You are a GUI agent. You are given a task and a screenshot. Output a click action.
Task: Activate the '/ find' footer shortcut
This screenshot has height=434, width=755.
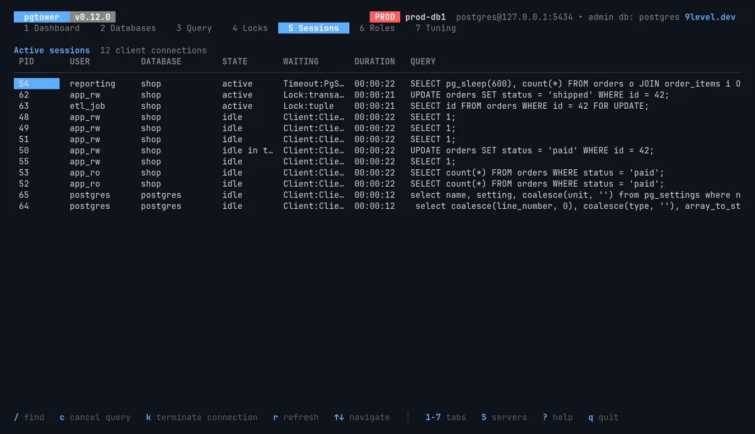tap(29, 417)
